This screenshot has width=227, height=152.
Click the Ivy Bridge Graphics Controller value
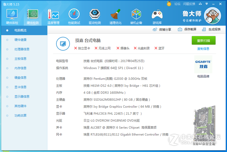[x=122, y=107]
